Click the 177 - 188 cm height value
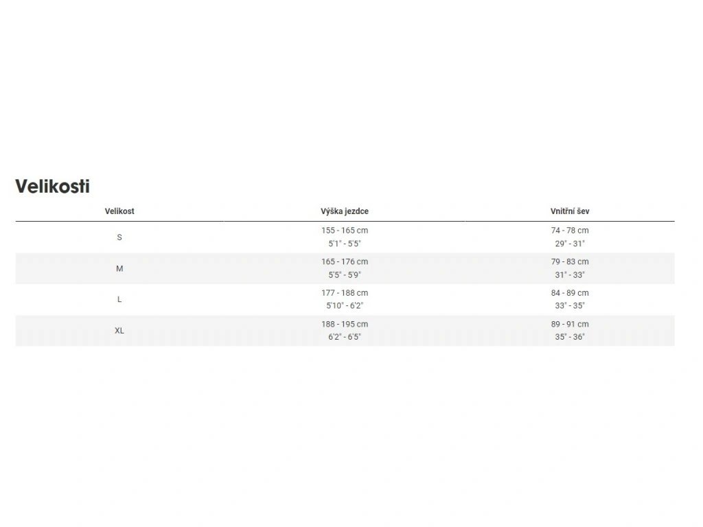Screen dimensions: 703x527 (345, 292)
